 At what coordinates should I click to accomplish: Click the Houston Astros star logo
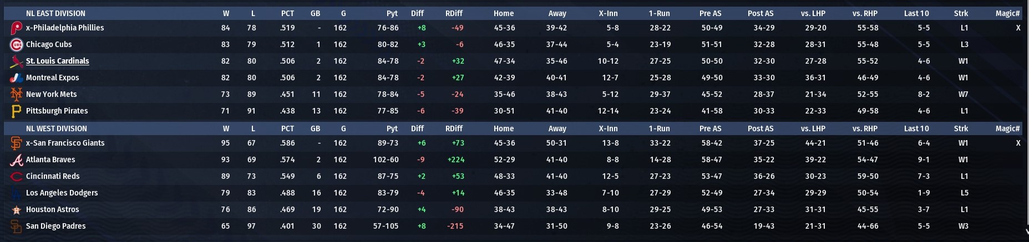pyautogui.click(x=17, y=210)
